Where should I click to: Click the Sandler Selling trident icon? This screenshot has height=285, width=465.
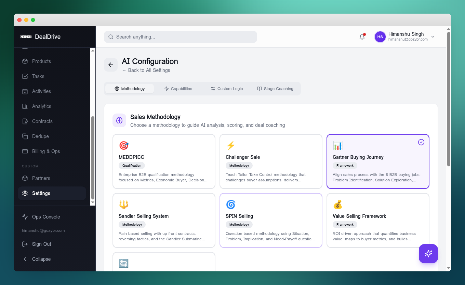124,205
